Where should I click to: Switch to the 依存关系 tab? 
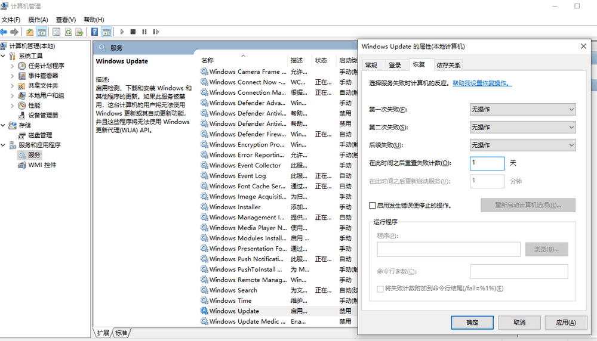coord(448,65)
